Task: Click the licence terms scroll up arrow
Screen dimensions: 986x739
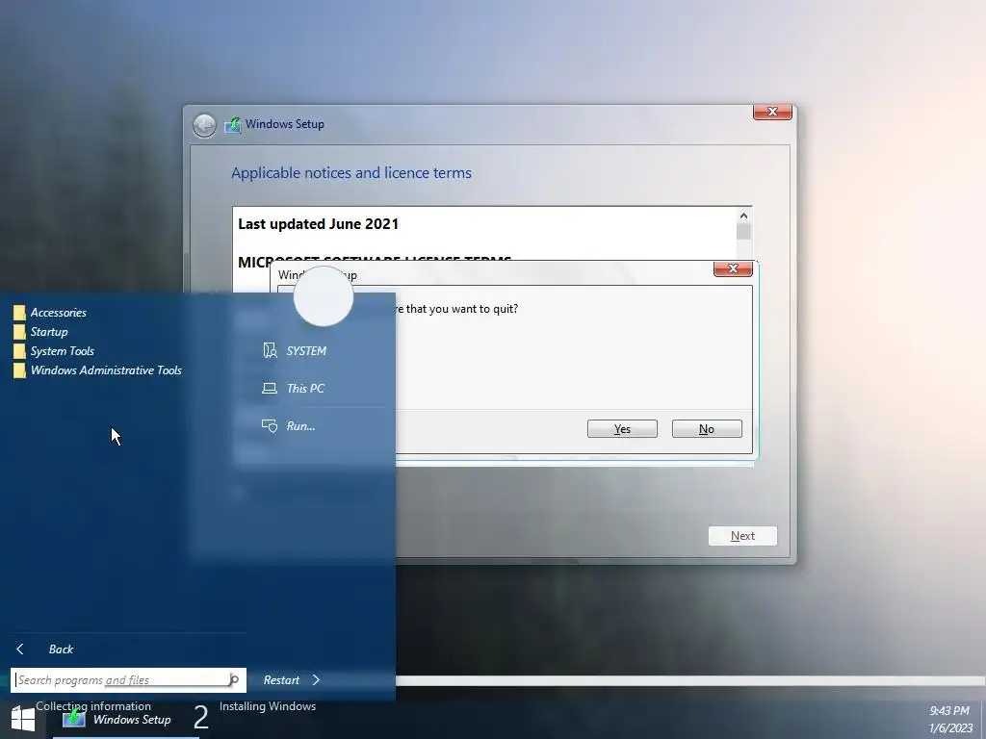Action: coord(744,216)
